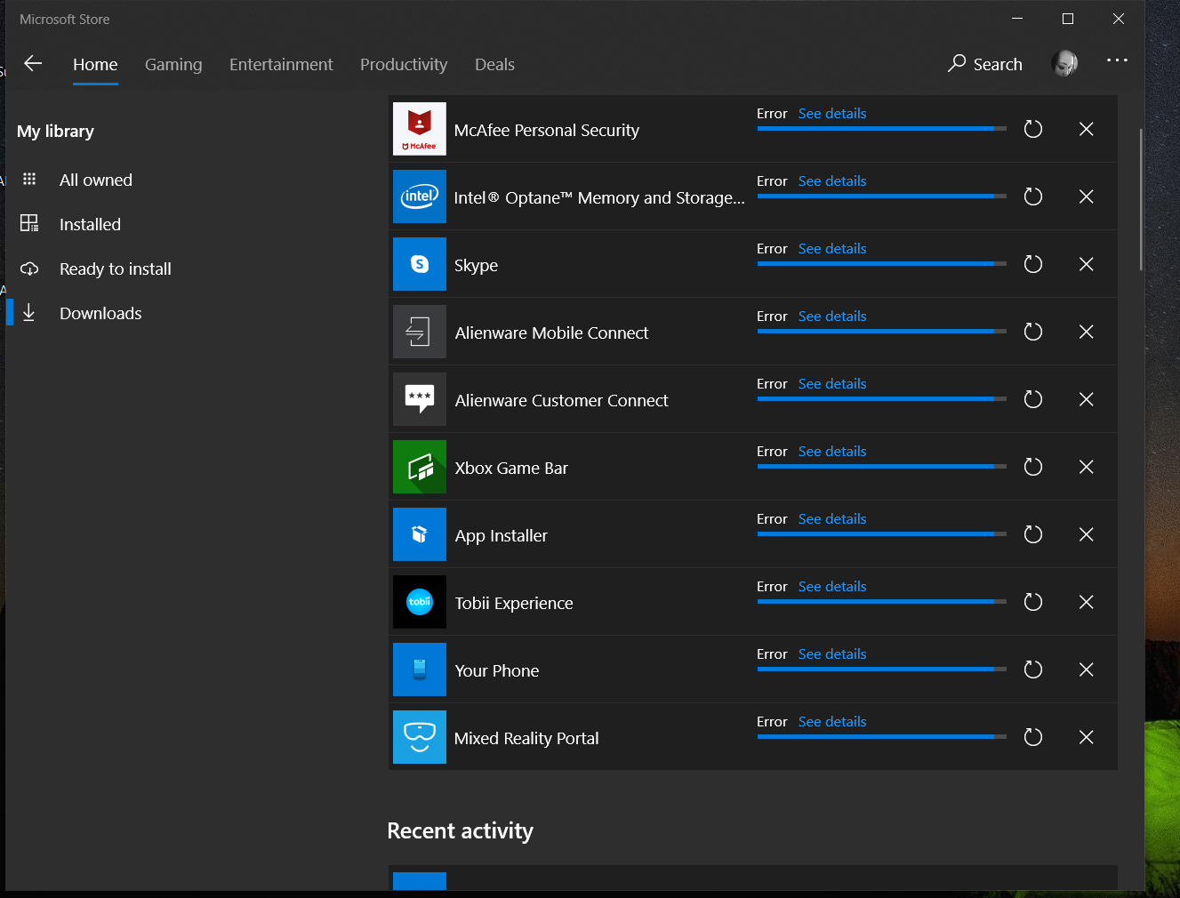Image resolution: width=1180 pixels, height=898 pixels.
Task: Click the Xbox Game Bar app icon
Action: (420, 467)
